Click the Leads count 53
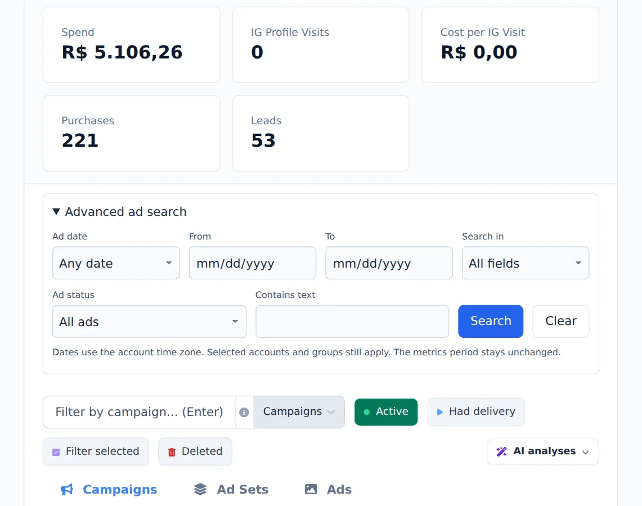This screenshot has width=642, height=506. 263,141
